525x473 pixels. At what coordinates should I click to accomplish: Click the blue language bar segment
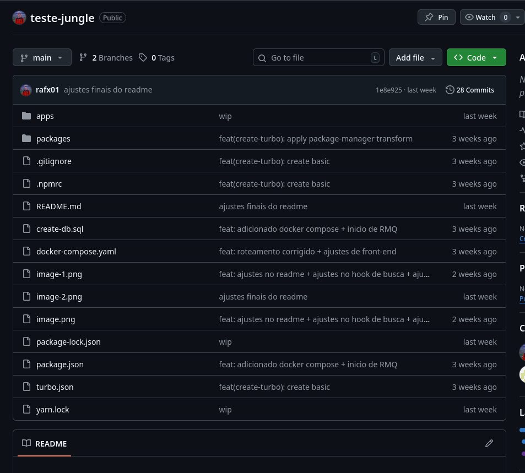tap(522, 429)
